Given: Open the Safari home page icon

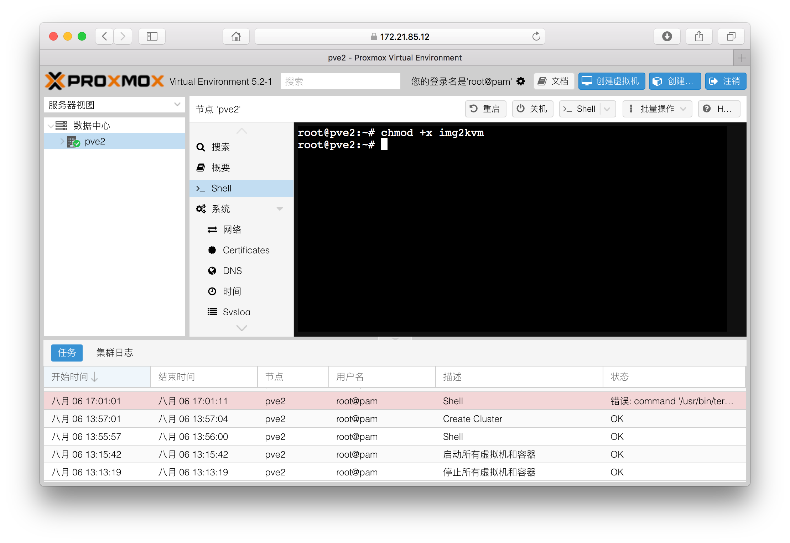Looking at the screenshot, I should 236,36.
